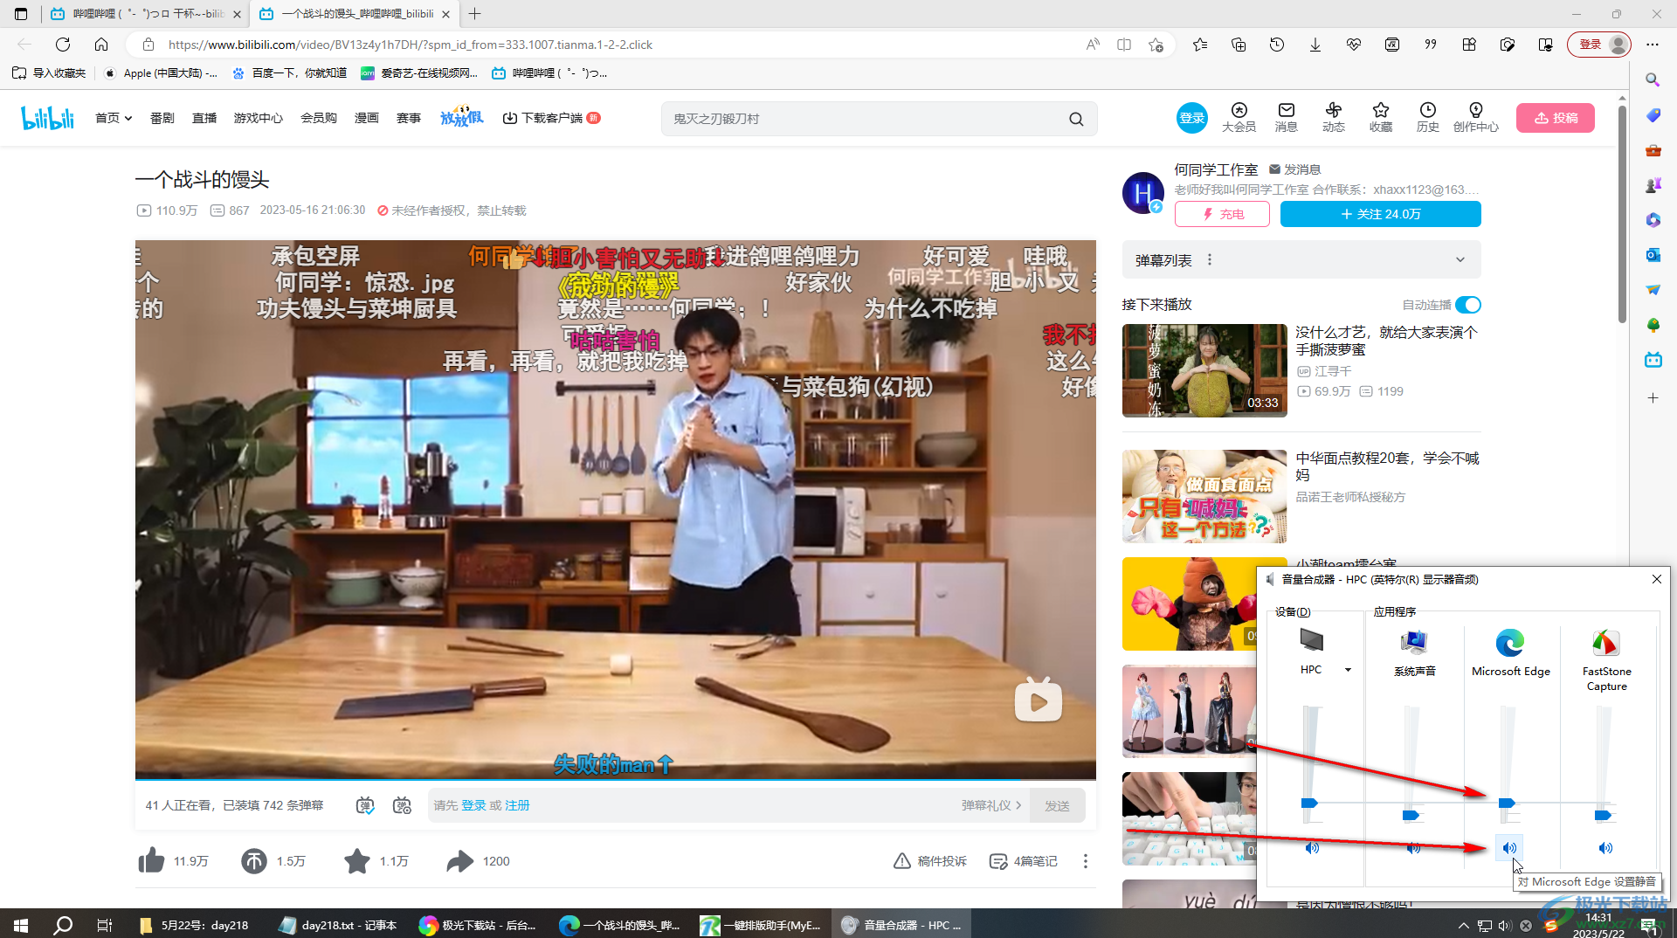Give coins using the coin icon
The image size is (1677, 938).
point(254,861)
